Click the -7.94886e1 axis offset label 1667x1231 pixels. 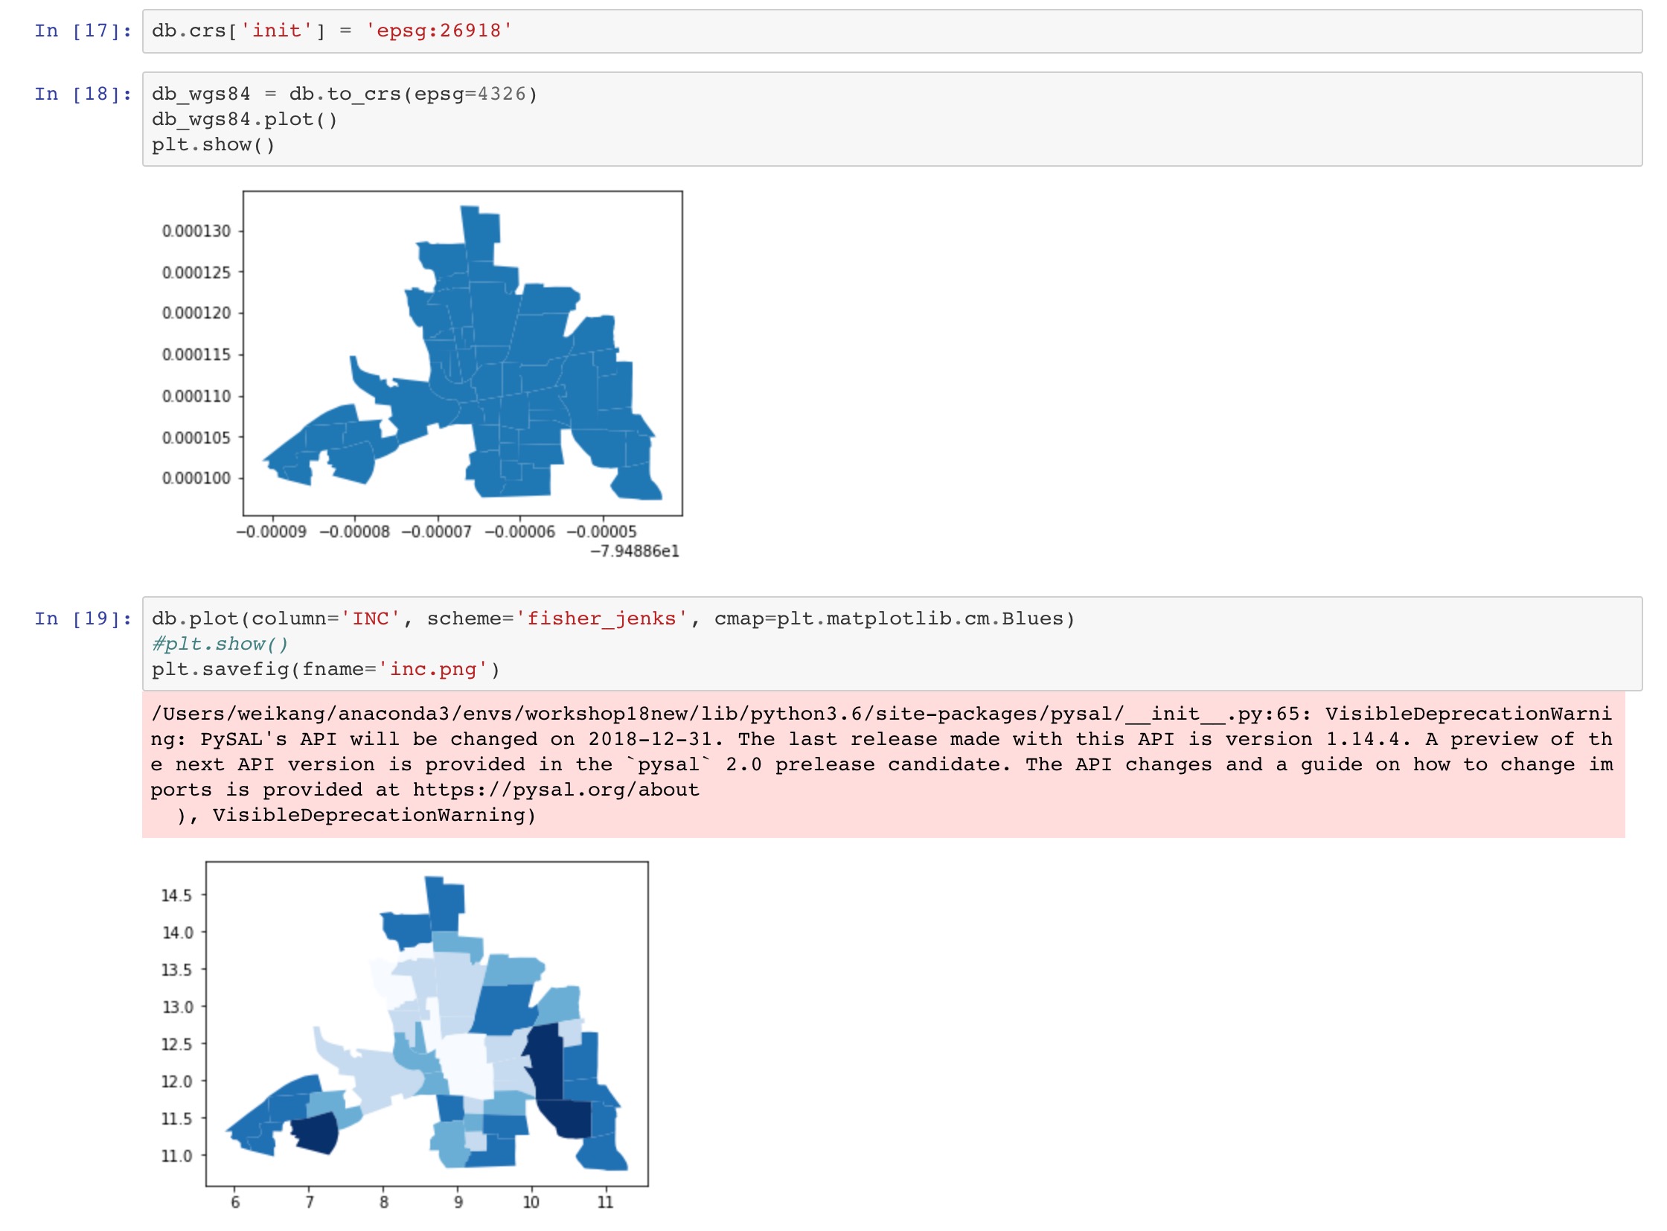pyautogui.click(x=635, y=552)
